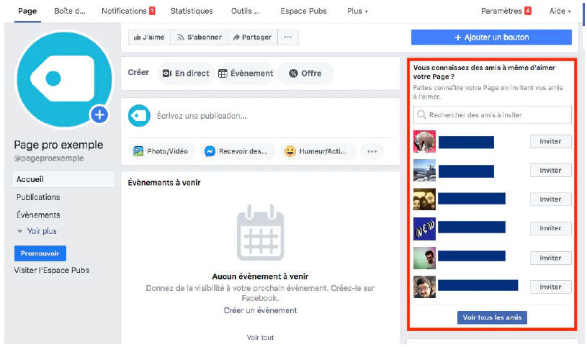Click the Écrivez une publication field

coord(202,116)
